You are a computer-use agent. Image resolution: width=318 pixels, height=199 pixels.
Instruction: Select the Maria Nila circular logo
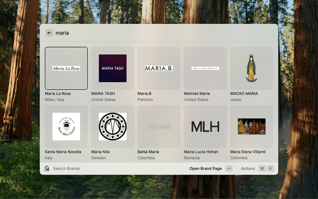(113, 126)
